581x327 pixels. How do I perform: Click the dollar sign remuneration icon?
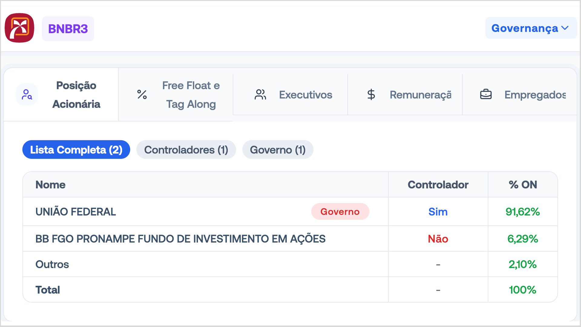[x=371, y=94]
